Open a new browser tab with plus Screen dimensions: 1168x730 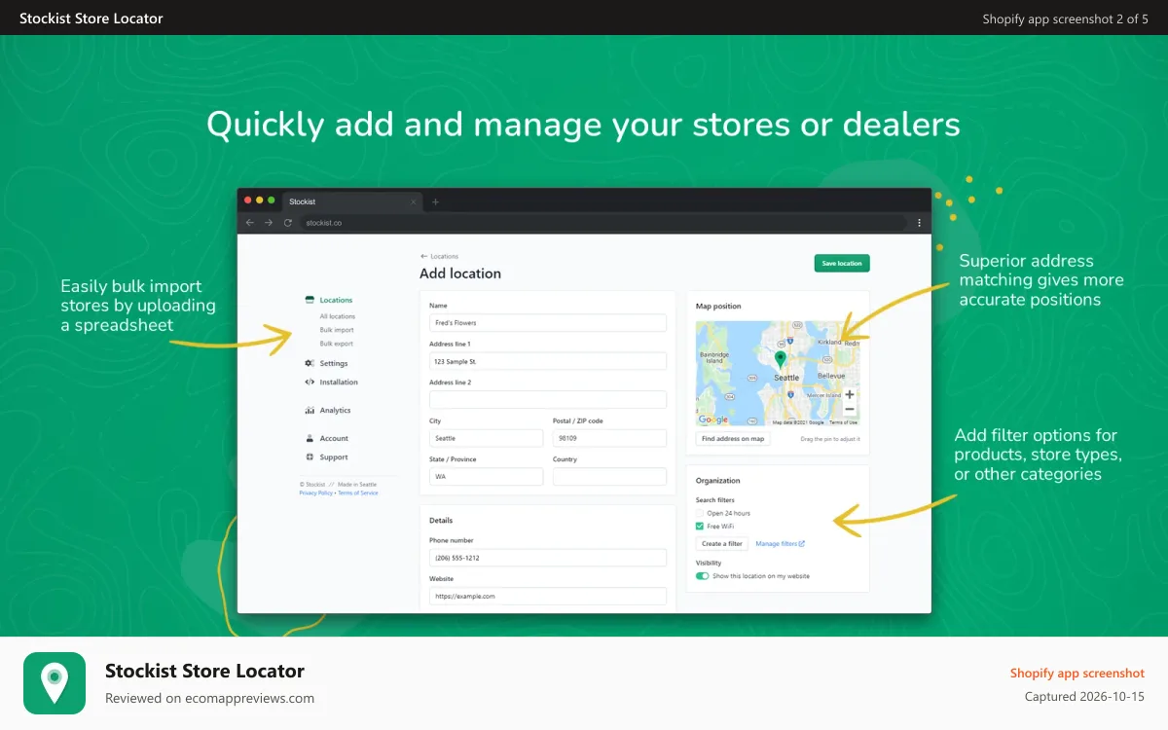click(x=435, y=201)
